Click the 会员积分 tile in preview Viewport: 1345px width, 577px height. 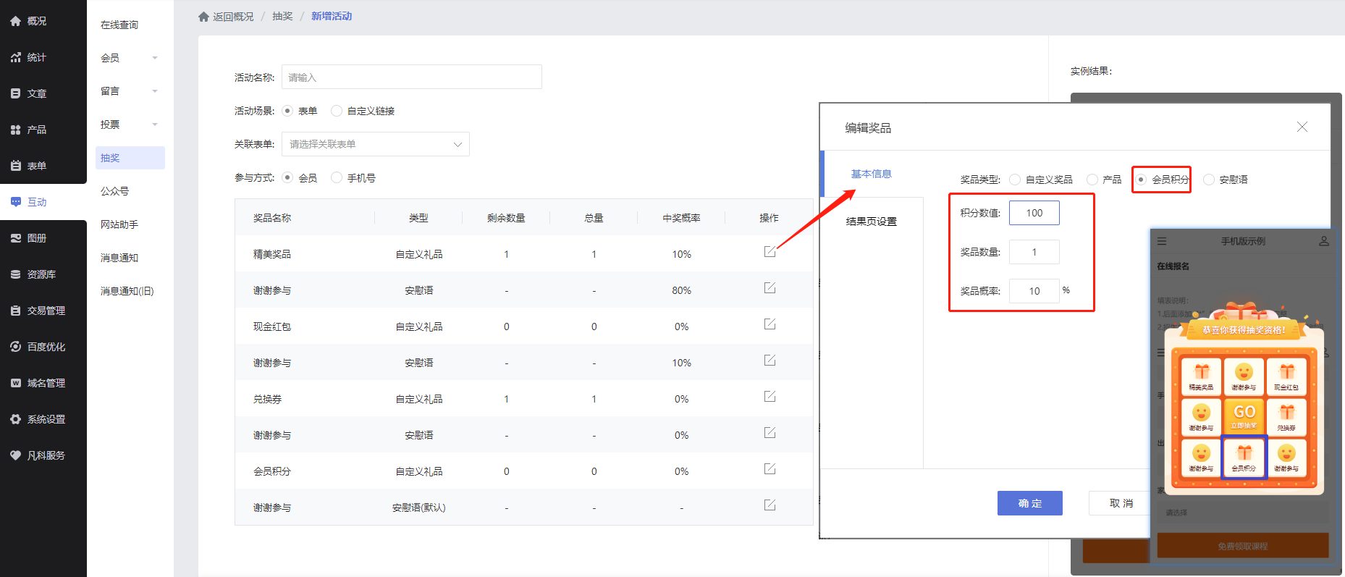coord(1244,457)
